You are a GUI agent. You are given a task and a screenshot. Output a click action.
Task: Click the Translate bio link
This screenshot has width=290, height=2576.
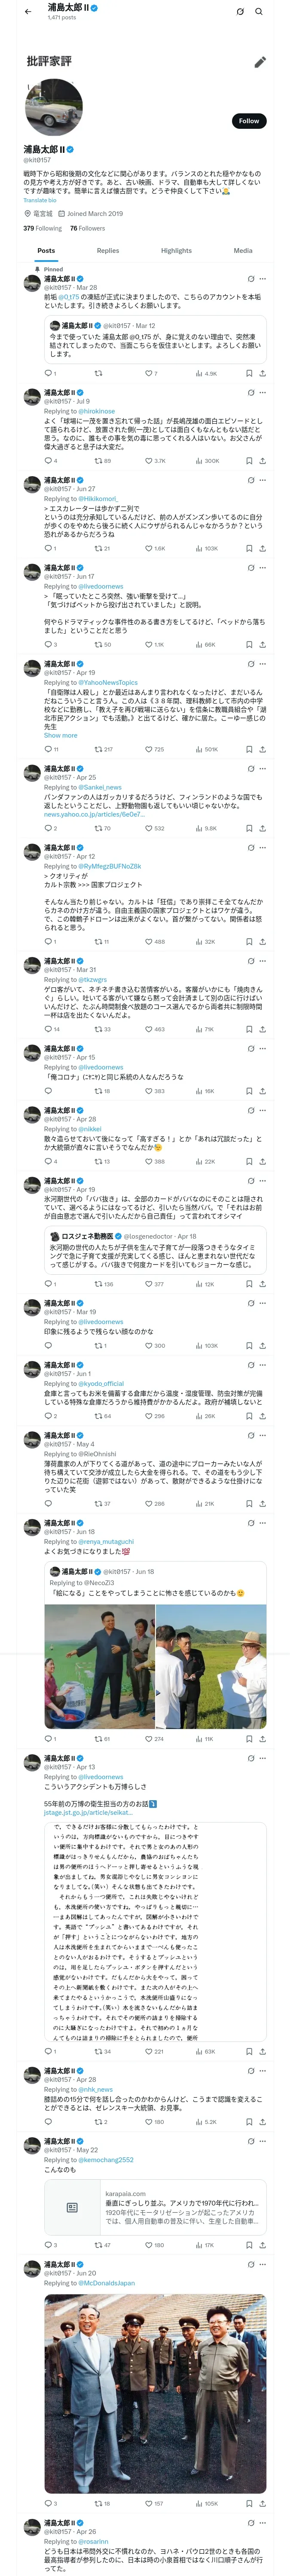point(40,200)
